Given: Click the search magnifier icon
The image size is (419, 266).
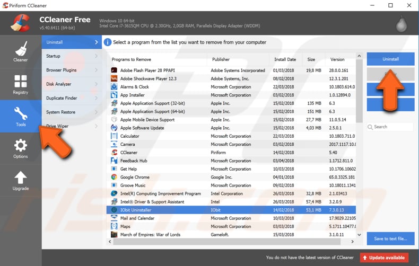Looking at the screenshot, I should [370, 127].
